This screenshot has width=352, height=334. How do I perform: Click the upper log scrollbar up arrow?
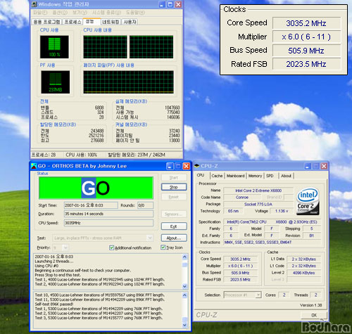point(184,257)
